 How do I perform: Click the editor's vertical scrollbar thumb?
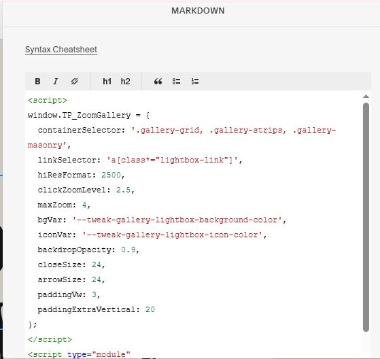(366, 217)
